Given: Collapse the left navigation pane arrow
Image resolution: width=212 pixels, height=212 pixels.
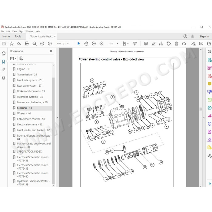Looking at the screenshot, I should click(x=58, y=118).
